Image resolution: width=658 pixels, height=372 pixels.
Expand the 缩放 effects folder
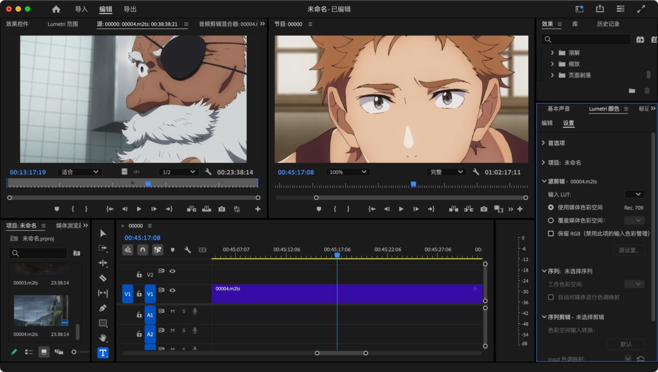552,64
